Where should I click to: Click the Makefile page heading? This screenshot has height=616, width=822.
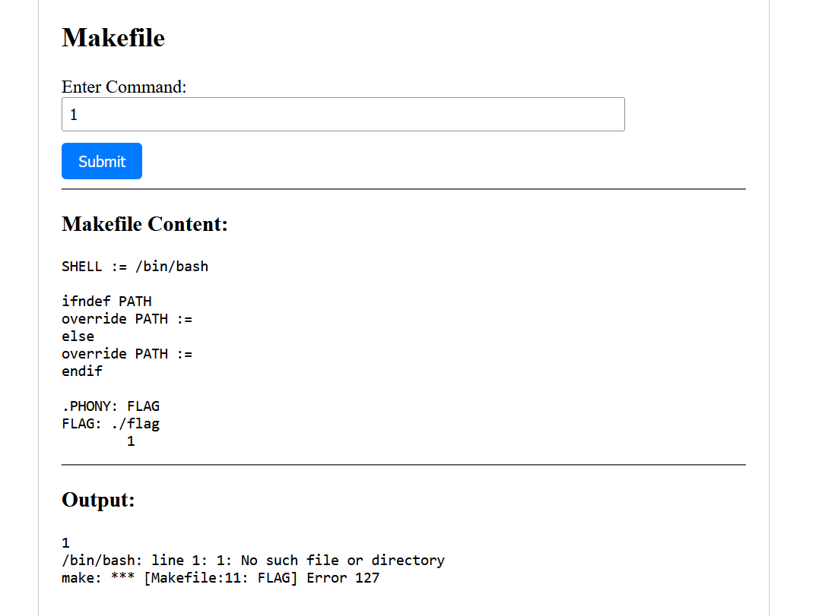[113, 37]
